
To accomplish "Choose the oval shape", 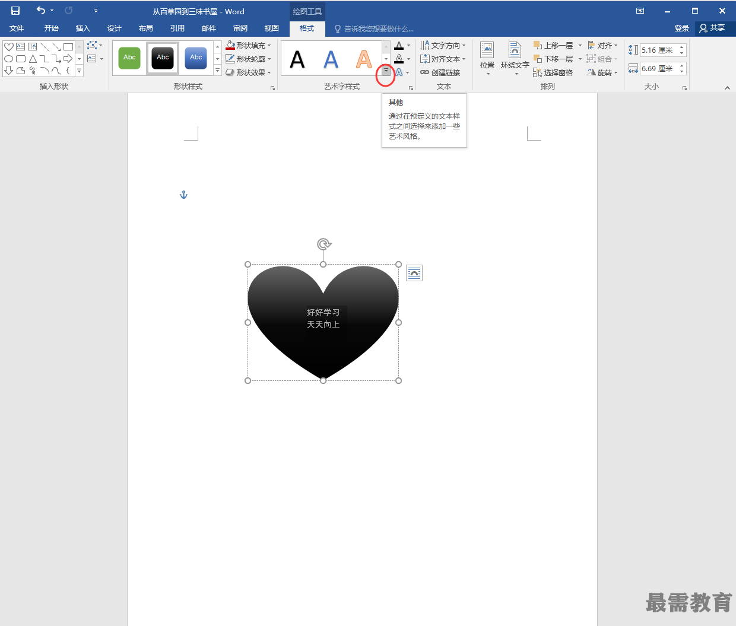I will (x=9, y=58).
